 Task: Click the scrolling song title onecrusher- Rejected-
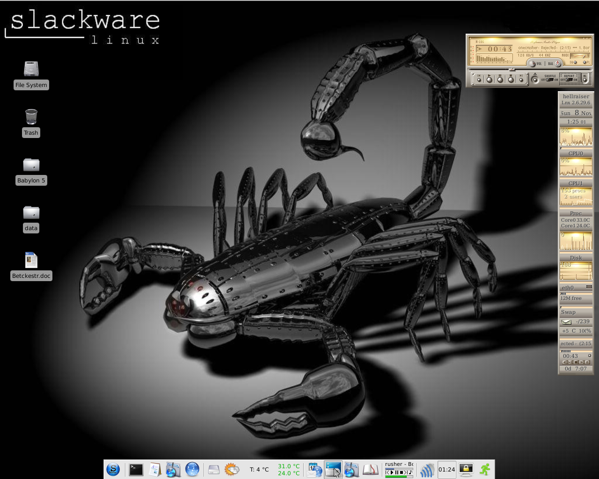point(537,48)
